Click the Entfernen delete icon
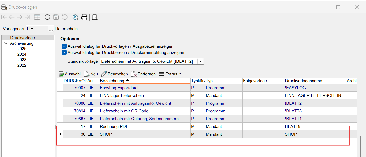This screenshot has height=157, width=366. (134, 74)
